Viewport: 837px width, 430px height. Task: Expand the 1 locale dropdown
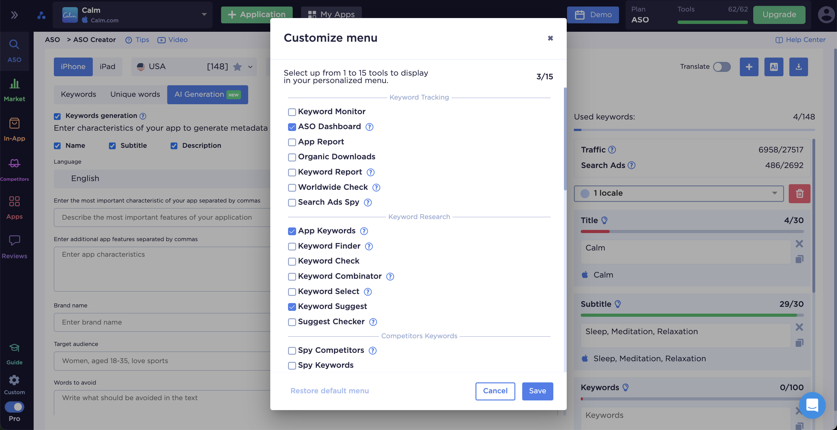679,194
